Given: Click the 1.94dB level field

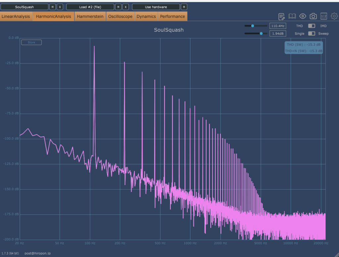Looking at the screenshot, I should coord(278,33).
